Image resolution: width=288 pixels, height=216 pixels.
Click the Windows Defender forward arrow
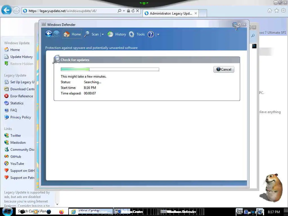[56, 34]
